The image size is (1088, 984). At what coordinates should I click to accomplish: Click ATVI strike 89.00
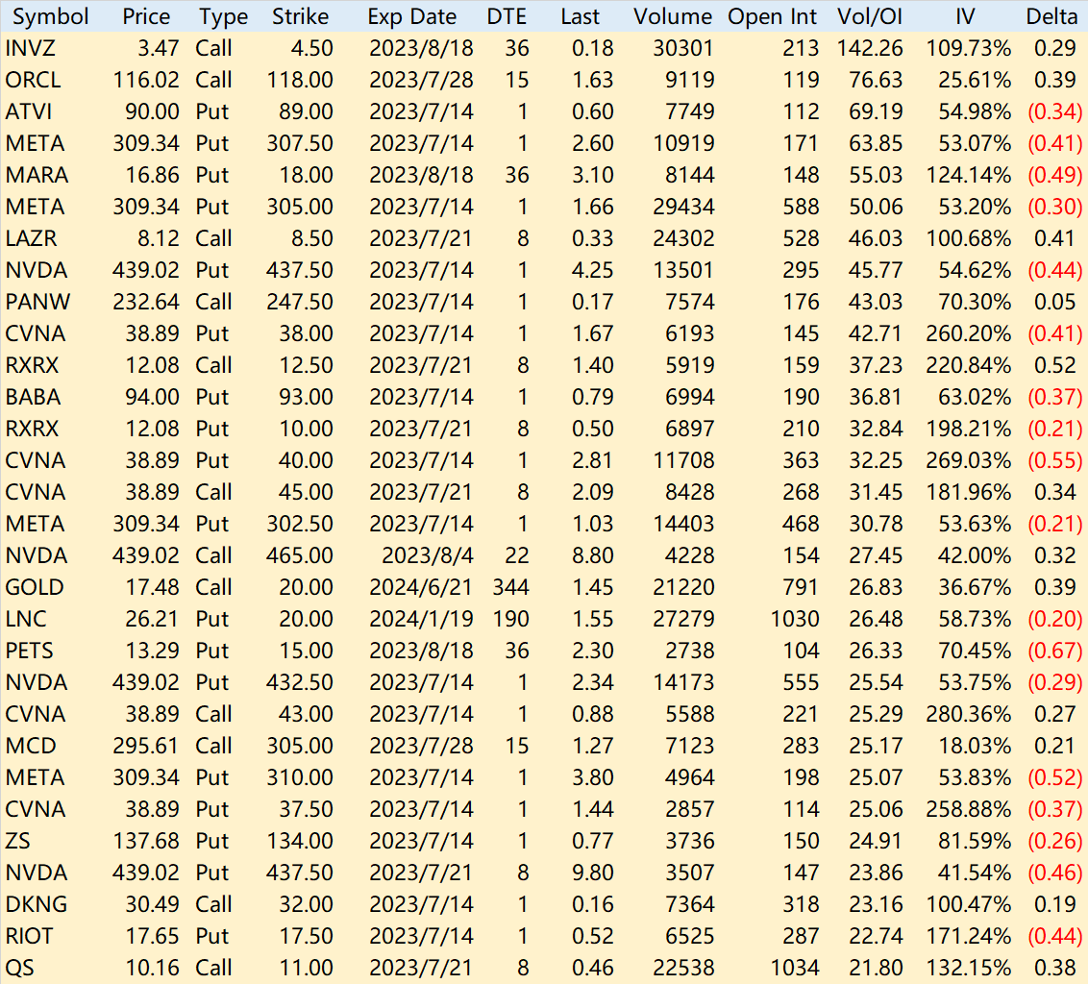point(306,111)
